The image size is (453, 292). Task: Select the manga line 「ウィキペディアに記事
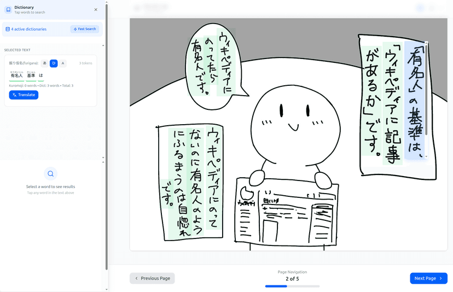393,103
